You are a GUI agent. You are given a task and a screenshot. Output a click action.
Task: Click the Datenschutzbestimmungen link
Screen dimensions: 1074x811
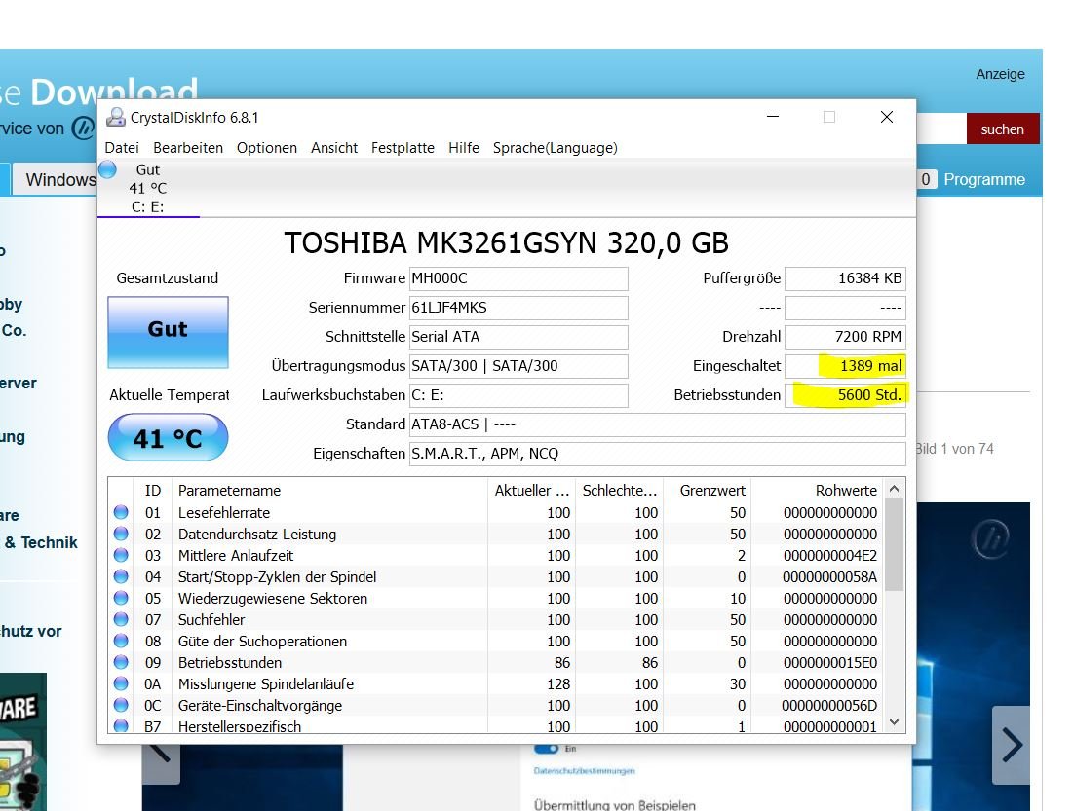[x=584, y=771]
